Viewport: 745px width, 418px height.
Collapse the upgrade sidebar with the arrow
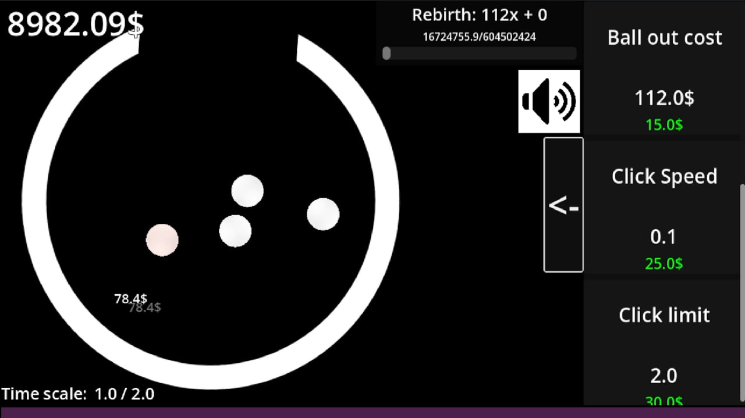pyautogui.click(x=563, y=205)
